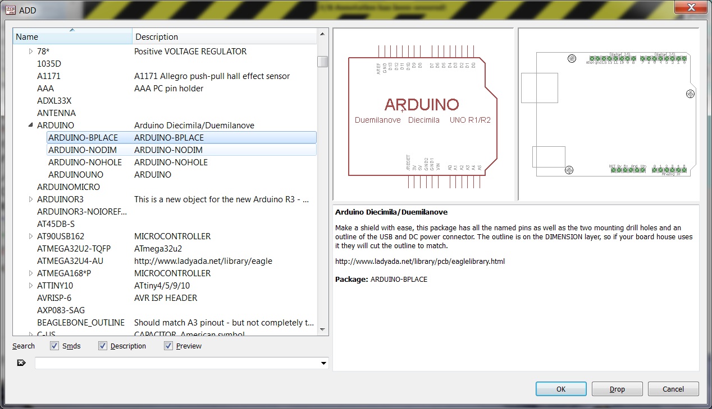
Task: Expand the C-US tree node
Action: (31, 334)
